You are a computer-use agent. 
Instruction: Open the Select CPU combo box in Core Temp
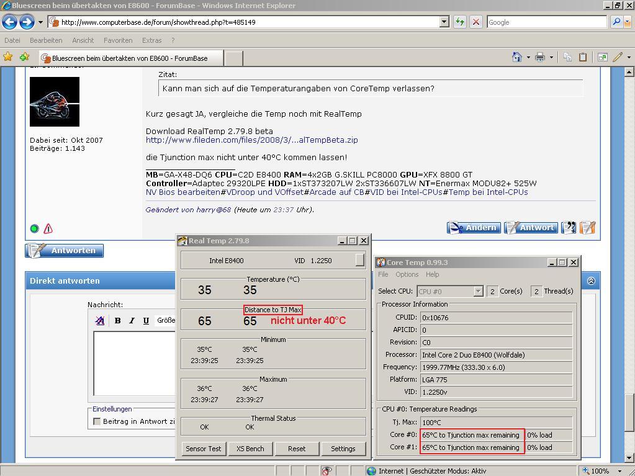[449, 291]
